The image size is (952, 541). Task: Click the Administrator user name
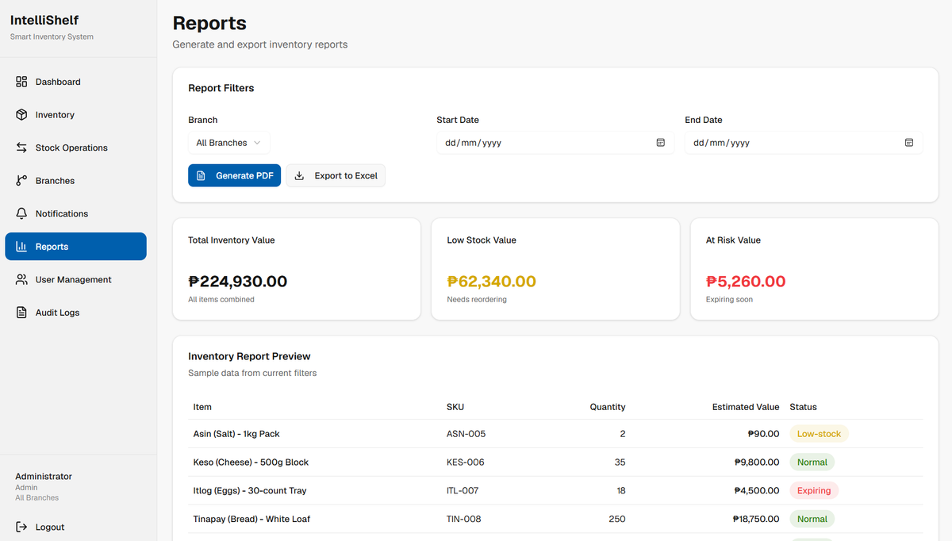44,477
